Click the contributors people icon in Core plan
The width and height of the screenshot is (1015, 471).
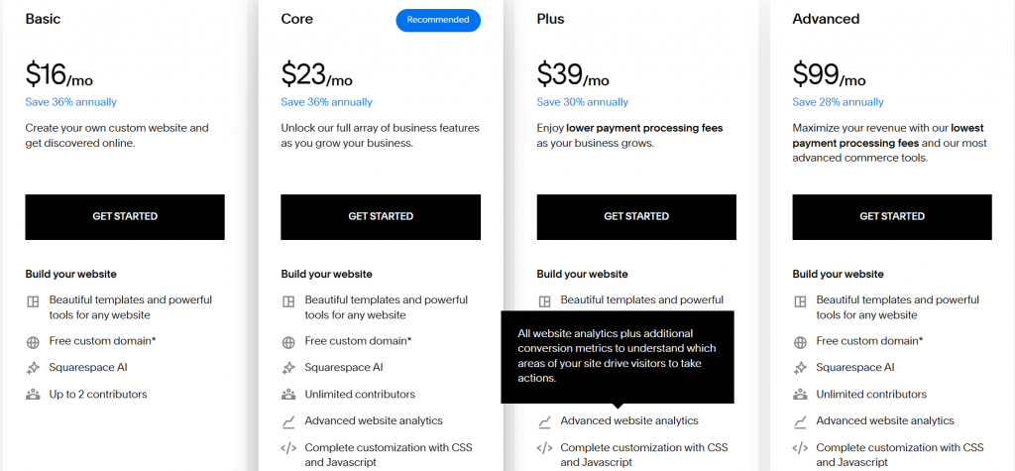(288, 395)
